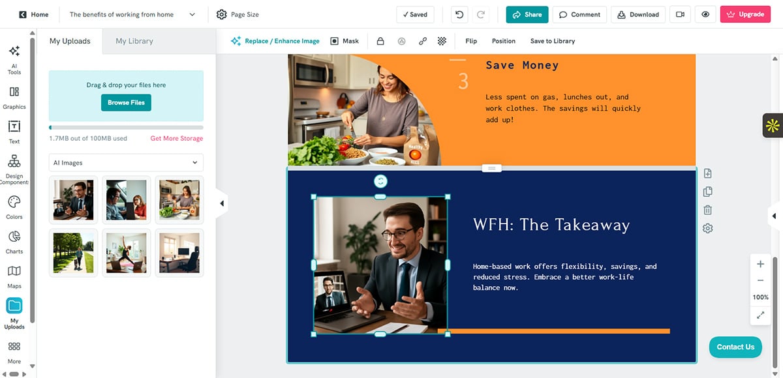Select the park walk image thumbnail
783x378 pixels.
[73, 253]
